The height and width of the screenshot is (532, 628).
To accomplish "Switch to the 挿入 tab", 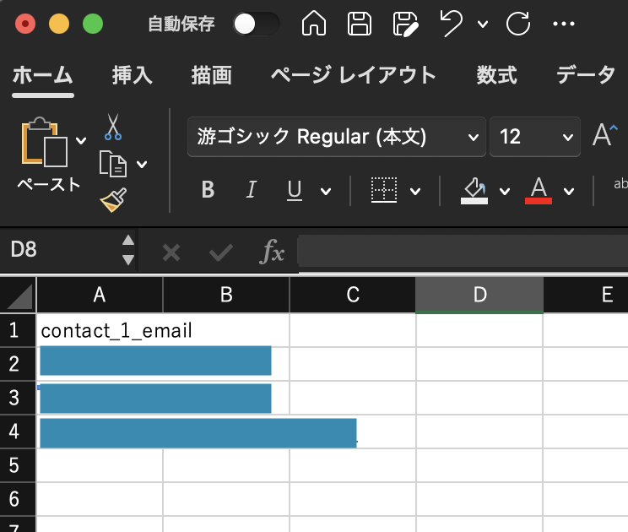I will tap(133, 75).
